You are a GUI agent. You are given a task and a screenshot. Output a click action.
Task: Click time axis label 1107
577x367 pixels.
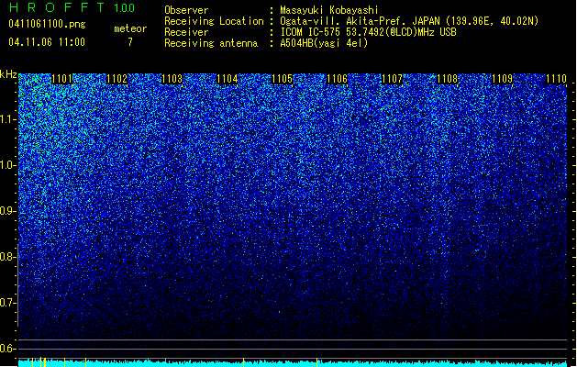point(393,79)
